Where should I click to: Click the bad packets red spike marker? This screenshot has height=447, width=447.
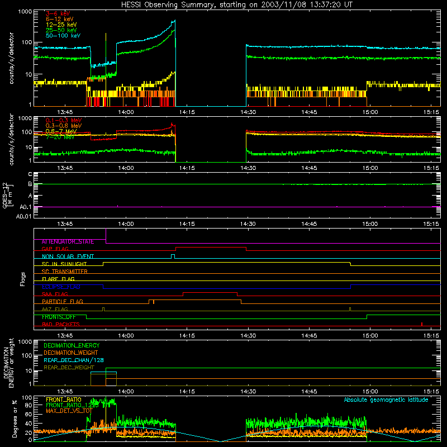tap(422, 324)
